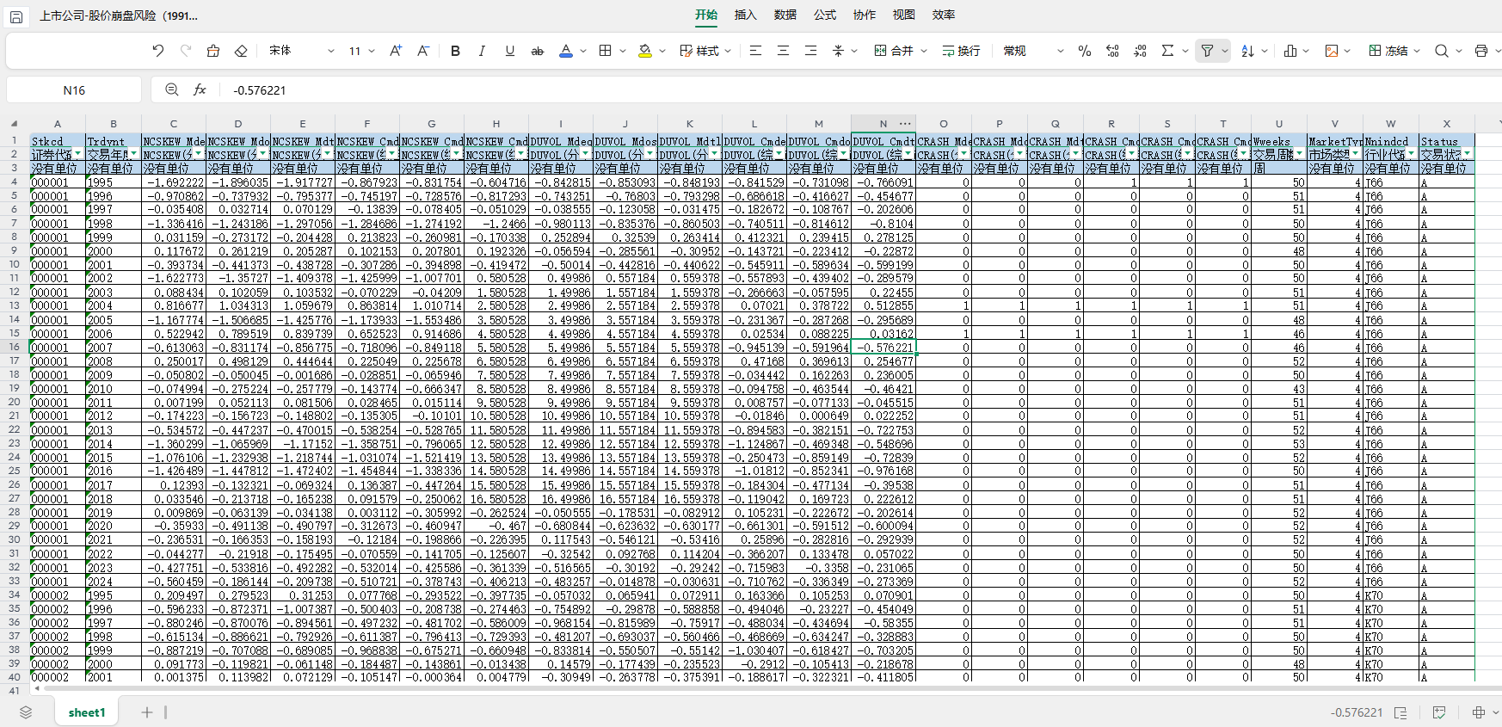
Task: Switch to the 公式 menu tab
Action: (x=824, y=15)
